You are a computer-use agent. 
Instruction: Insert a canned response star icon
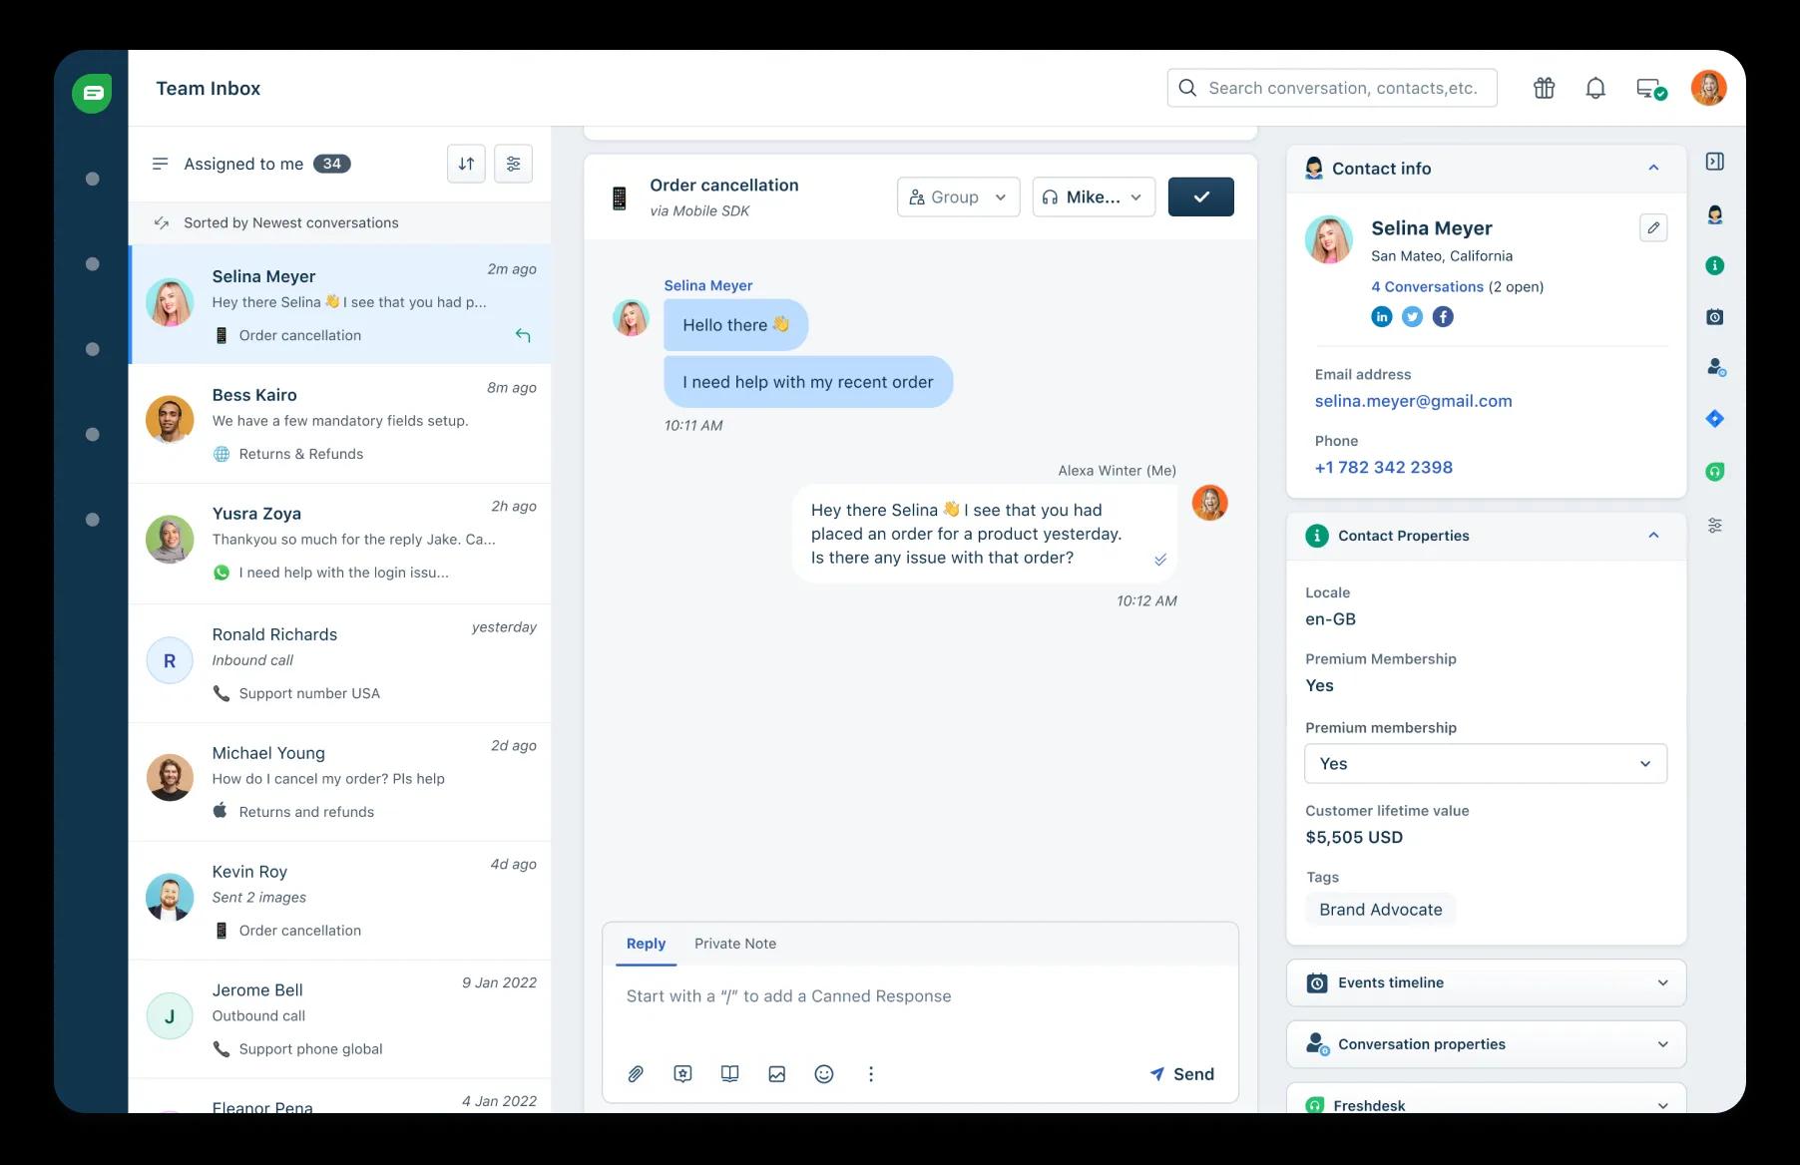(682, 1074)
